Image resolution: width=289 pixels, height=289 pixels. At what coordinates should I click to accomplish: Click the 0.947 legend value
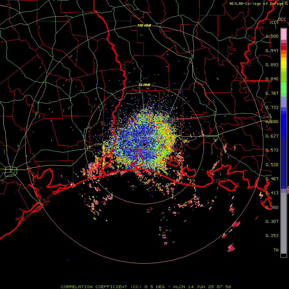(x=272, y=50)
